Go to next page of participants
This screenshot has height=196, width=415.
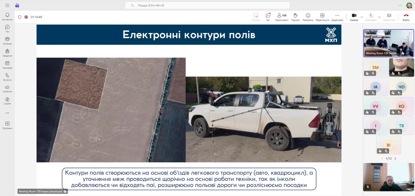395,159
